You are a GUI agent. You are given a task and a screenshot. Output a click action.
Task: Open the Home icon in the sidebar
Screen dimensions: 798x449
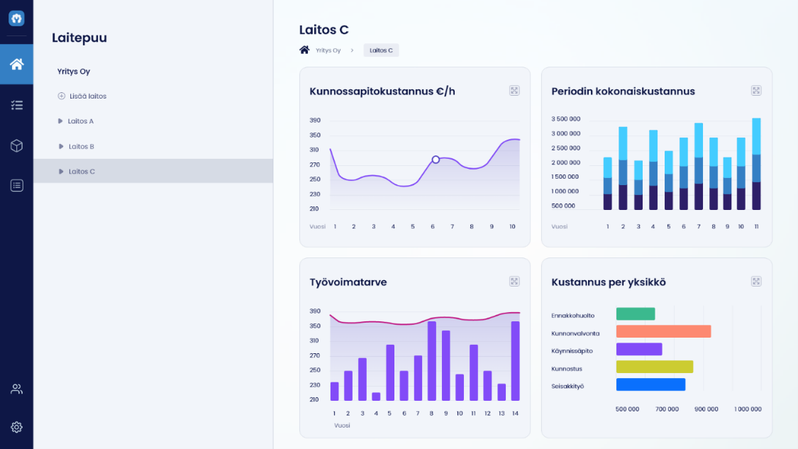[16, 65]
